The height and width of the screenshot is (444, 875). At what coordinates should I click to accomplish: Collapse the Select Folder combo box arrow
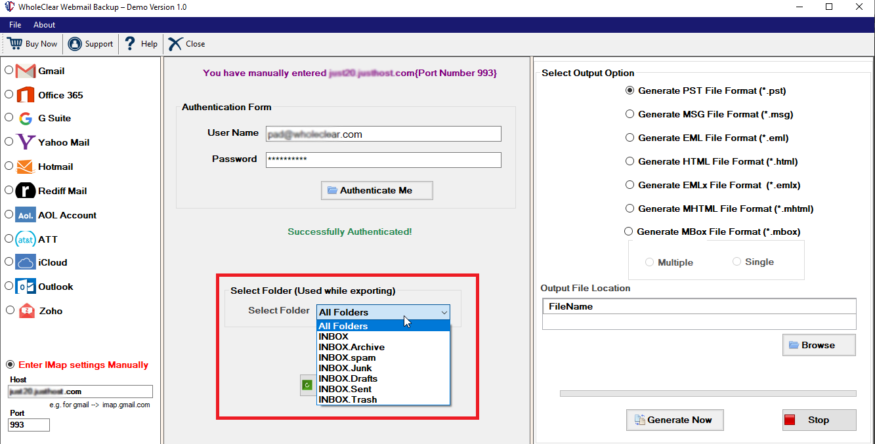tap(444, 312)
